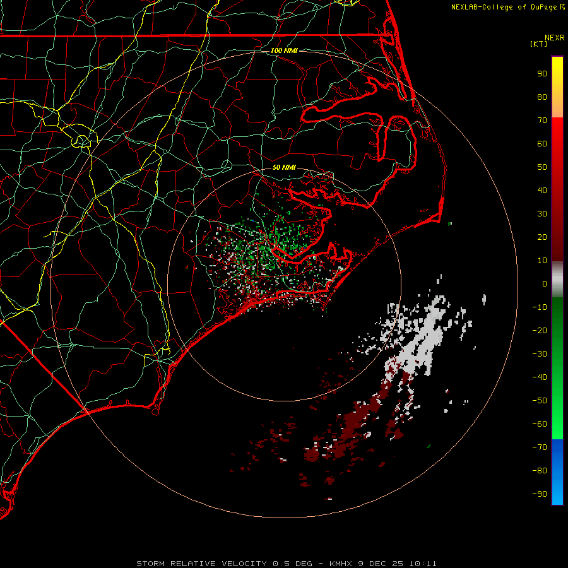Click the NEXR label above the color bar

(555, 38)
